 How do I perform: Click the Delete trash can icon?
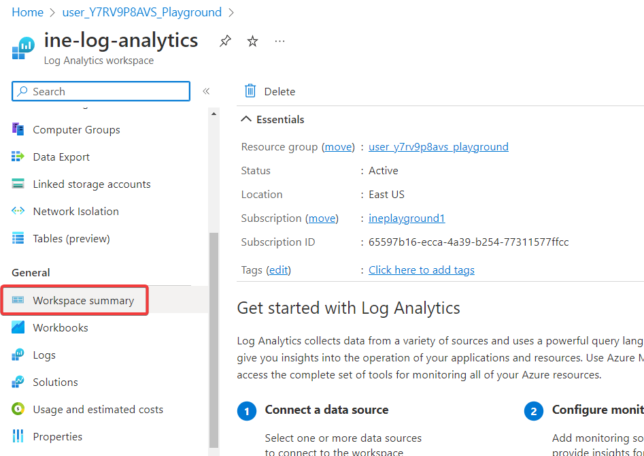point(250,91)
